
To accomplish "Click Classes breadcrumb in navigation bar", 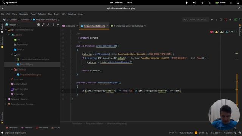I will click(14, 20).
